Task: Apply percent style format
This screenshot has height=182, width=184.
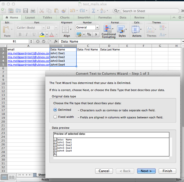Action: click(x=89, y=34)
